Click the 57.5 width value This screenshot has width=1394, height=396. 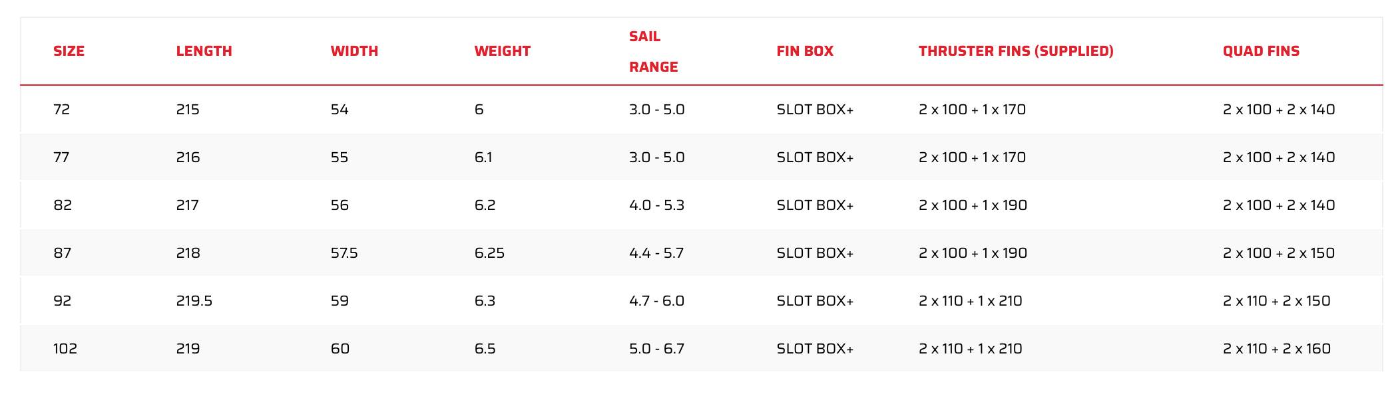point(344,253)
